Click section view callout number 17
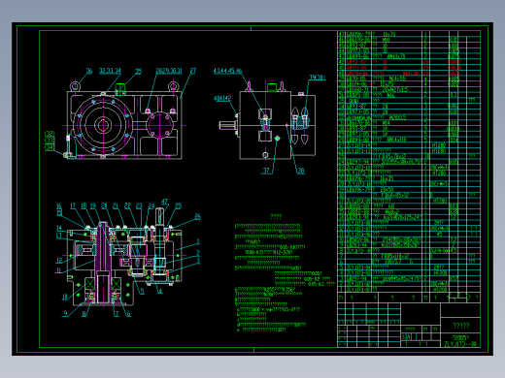 tap(73, 206)
